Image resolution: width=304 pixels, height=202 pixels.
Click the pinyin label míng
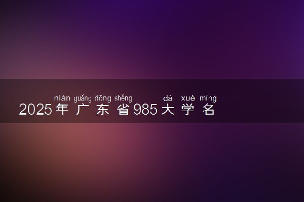(208, 98)
